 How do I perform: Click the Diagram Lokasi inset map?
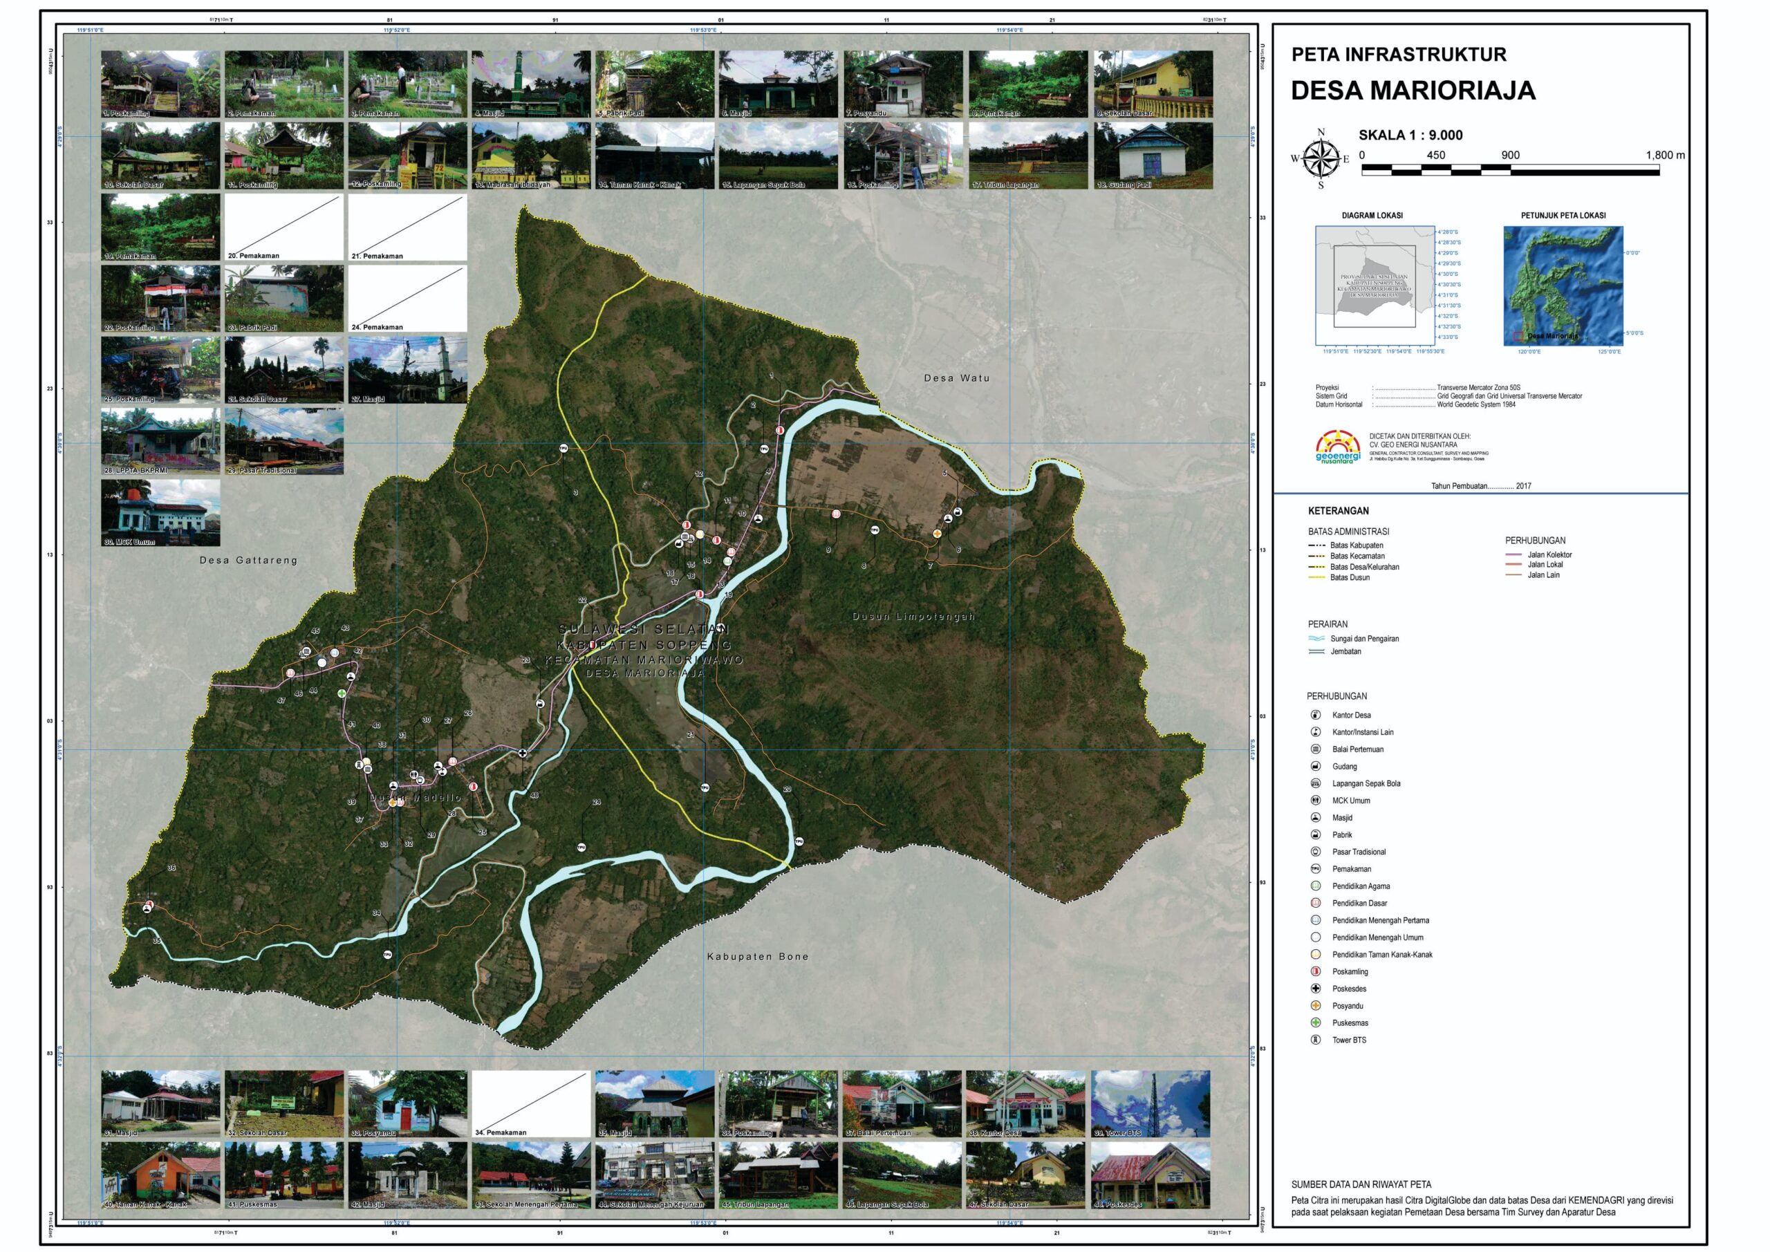click(x=1375, y=286)
